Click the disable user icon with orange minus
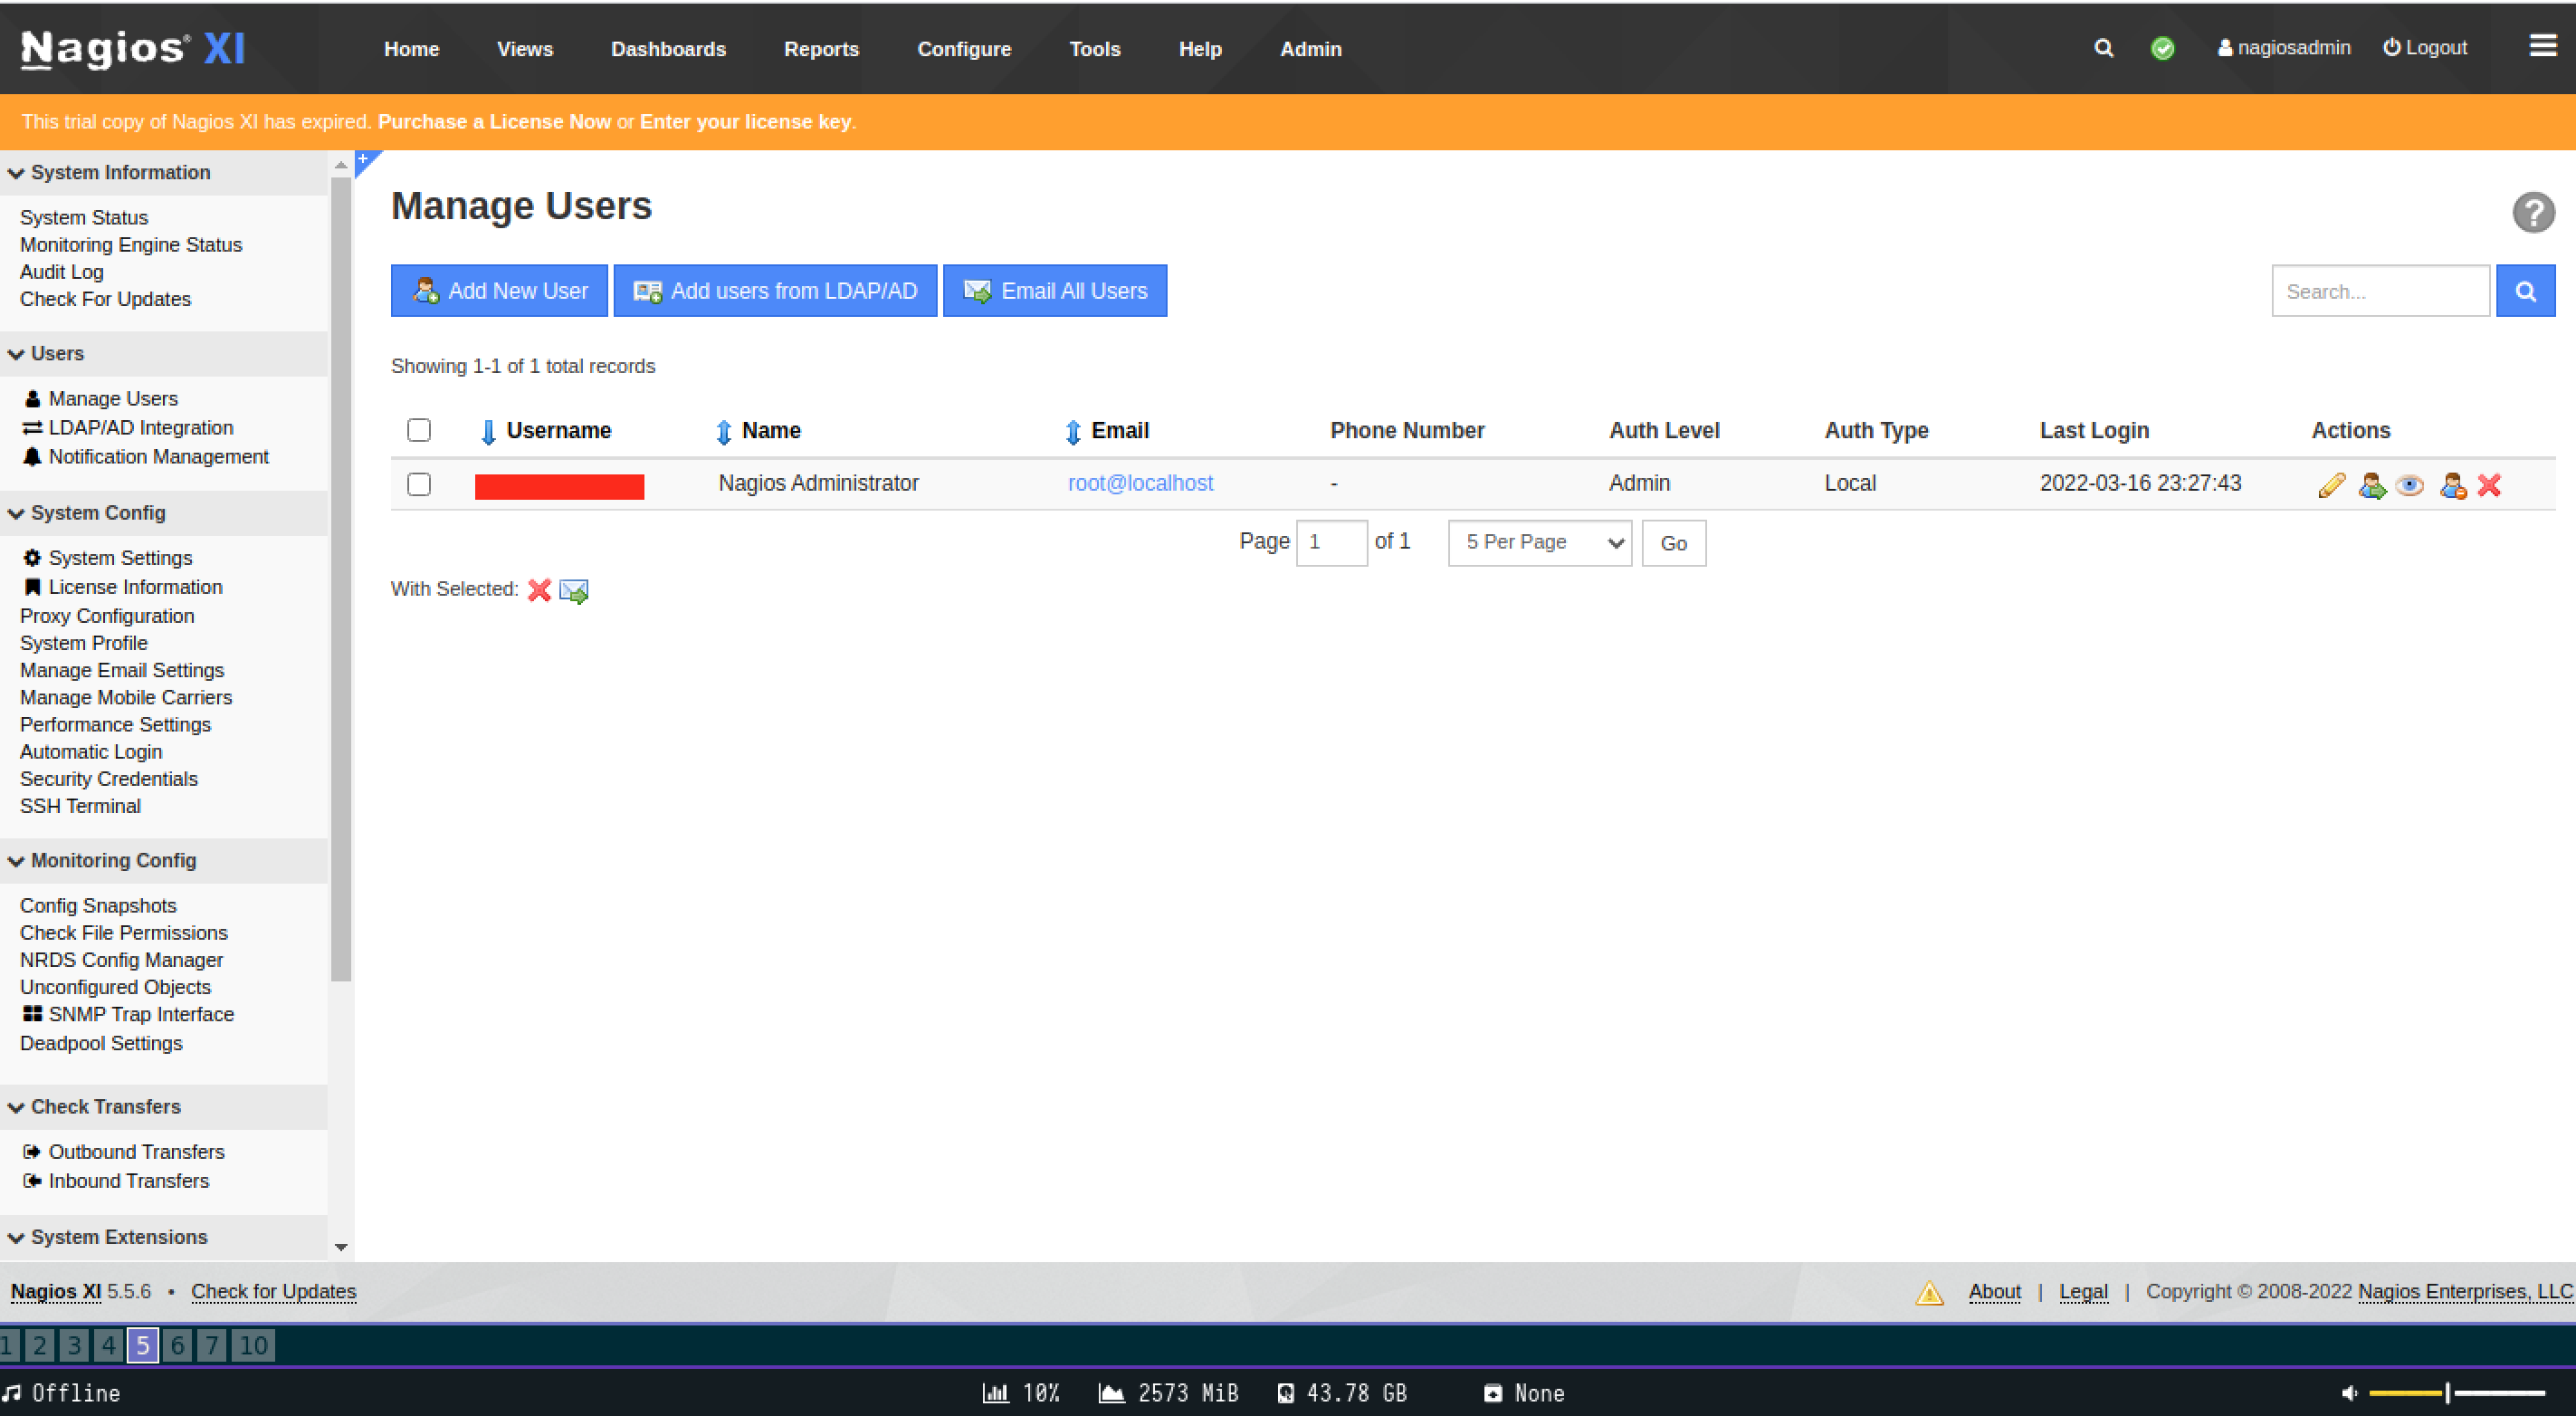 [x=2452, y=485]
